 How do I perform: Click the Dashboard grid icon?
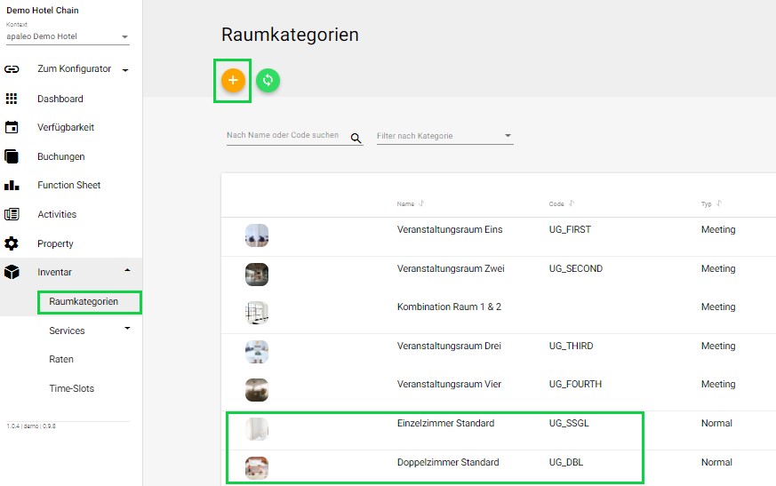pos(12,99)
